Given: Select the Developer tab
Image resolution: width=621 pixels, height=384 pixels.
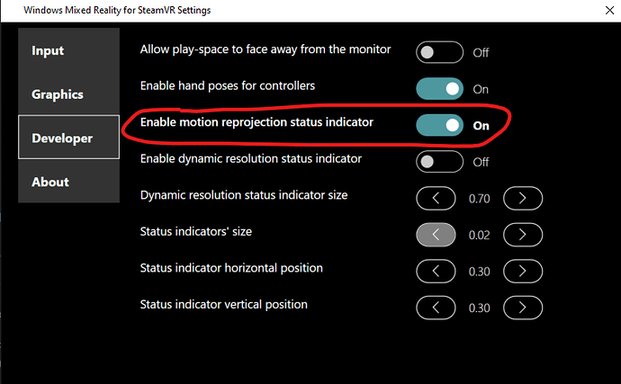Looking at the screenshot, I should tap(68, 138).
